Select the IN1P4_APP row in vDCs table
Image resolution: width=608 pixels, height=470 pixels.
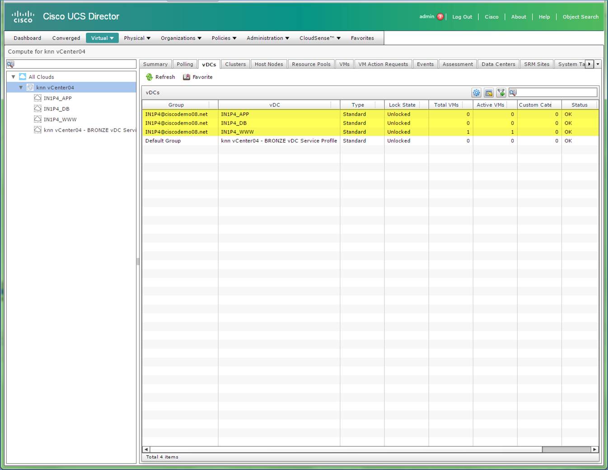click(370, 114)
